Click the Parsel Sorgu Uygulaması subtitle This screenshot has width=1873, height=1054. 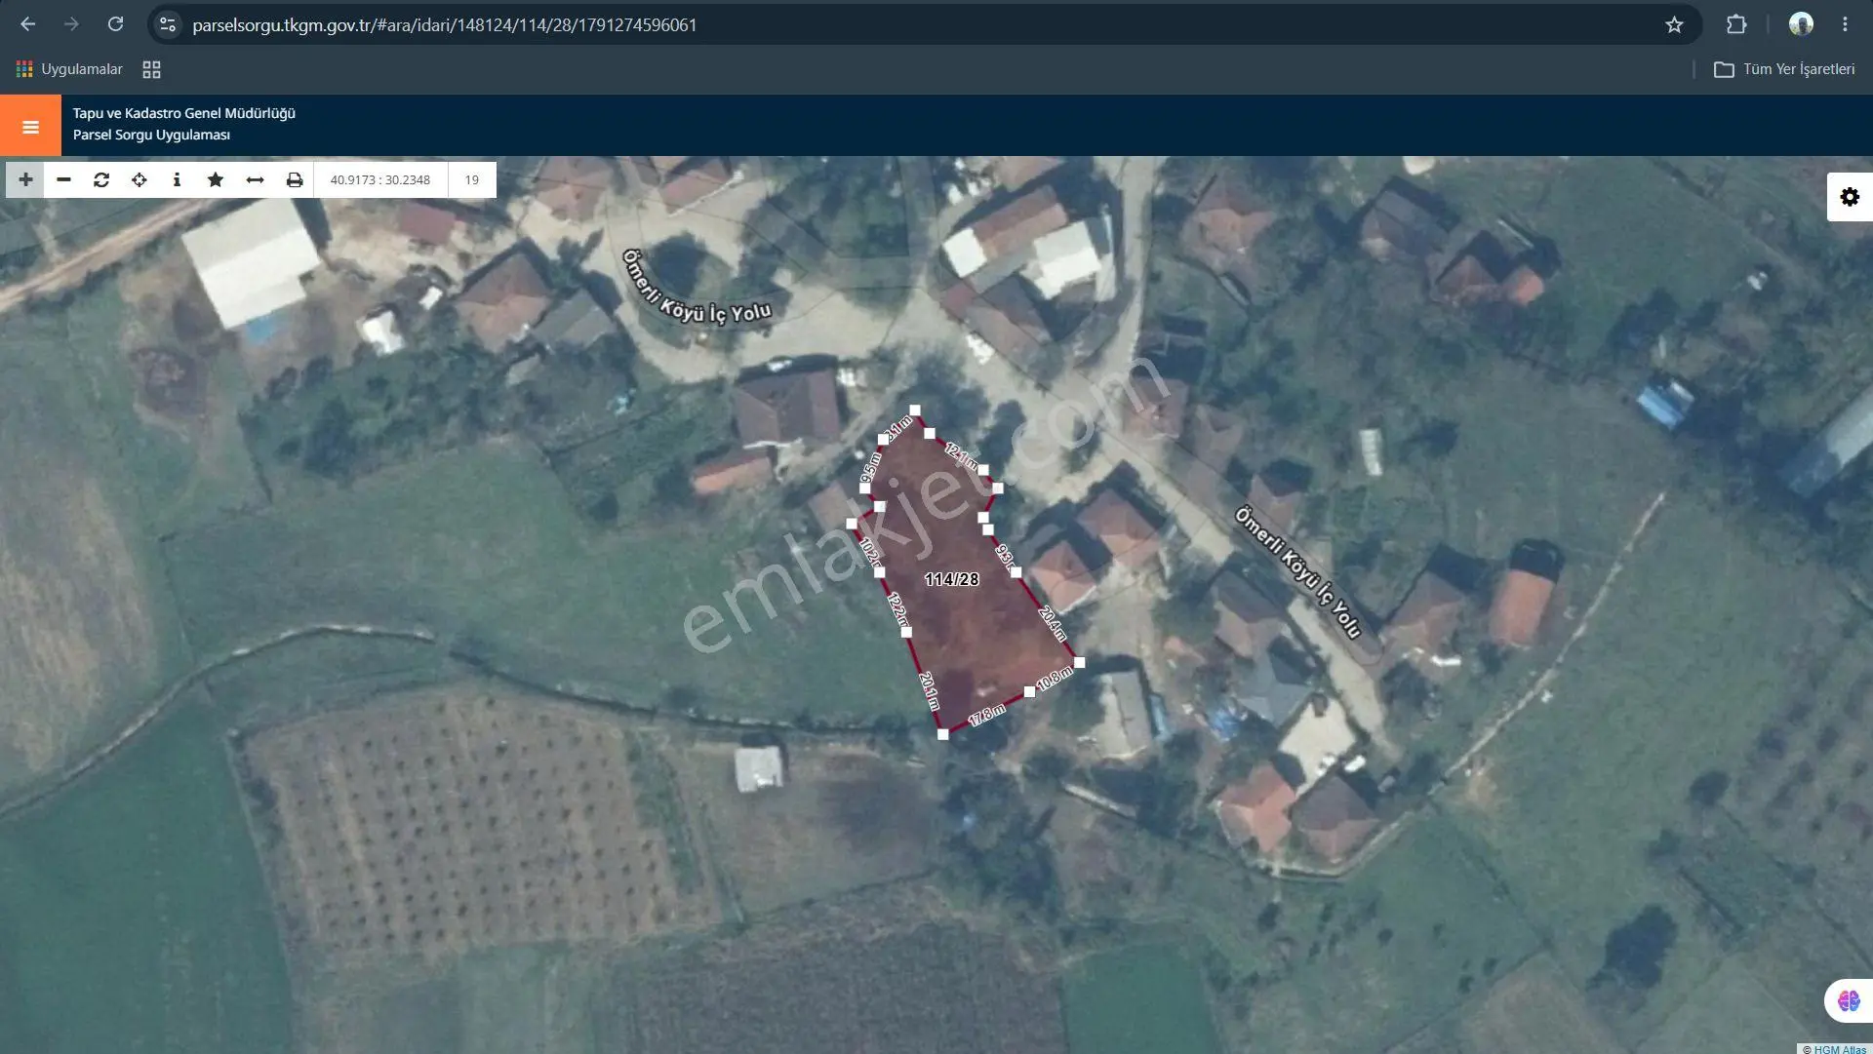point(151,135)
